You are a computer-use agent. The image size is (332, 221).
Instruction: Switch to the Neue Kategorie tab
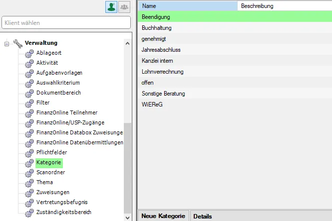163,216
